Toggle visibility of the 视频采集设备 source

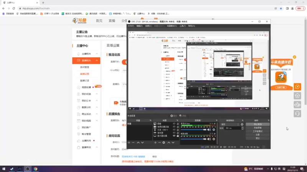pos(174,127)
